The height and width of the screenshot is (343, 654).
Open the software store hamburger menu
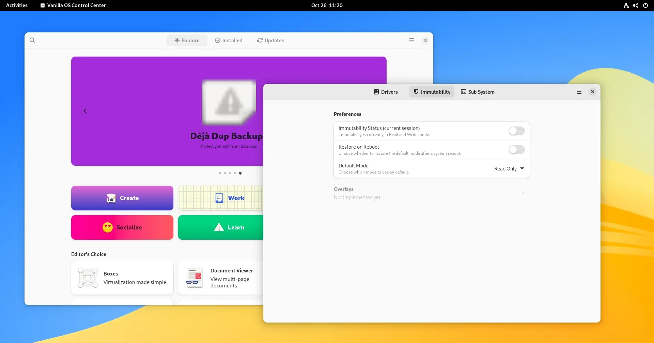411,40
